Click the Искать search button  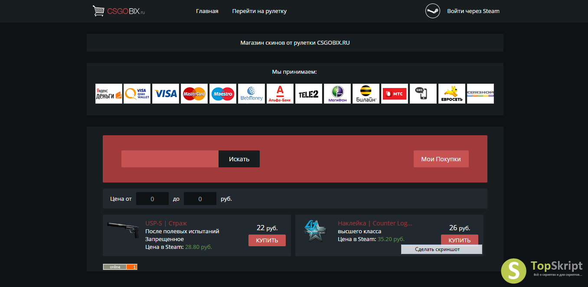[239, 159]
